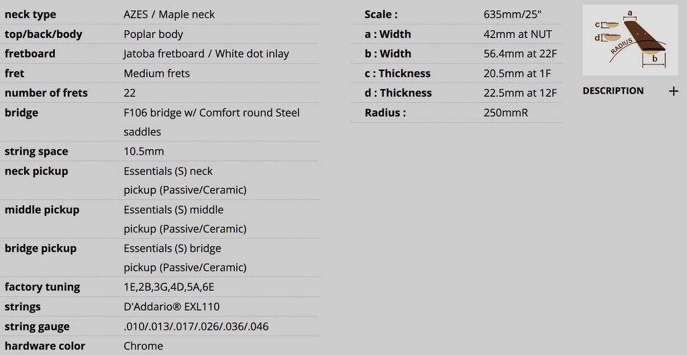Click the Poplar body text
This screenshot has height=355, width=687.
coord(154,34)
